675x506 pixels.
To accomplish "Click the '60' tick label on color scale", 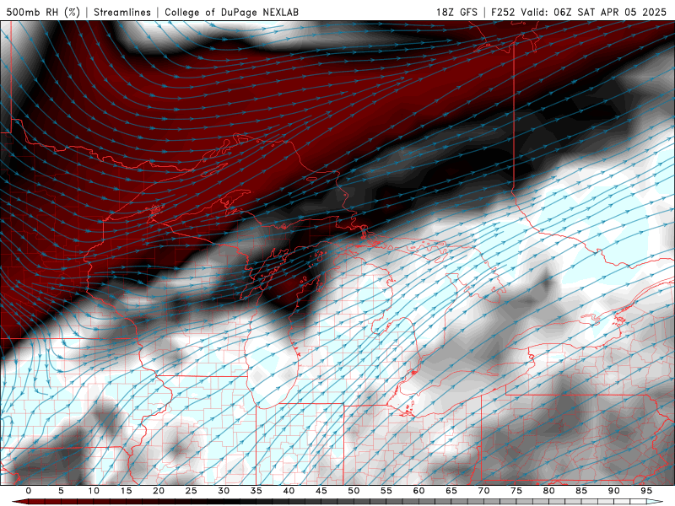I will (x=418, y=491).
